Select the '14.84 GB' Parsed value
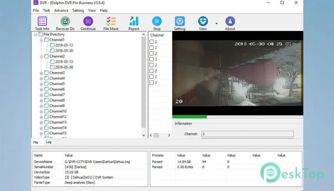Viewport: 334px width, 191px height. coord(184,162)
